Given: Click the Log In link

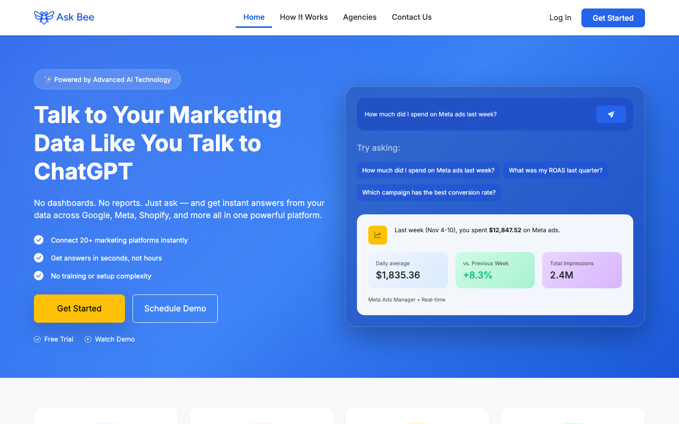Looking at the screenshot, I should click(x=560, y=17).
